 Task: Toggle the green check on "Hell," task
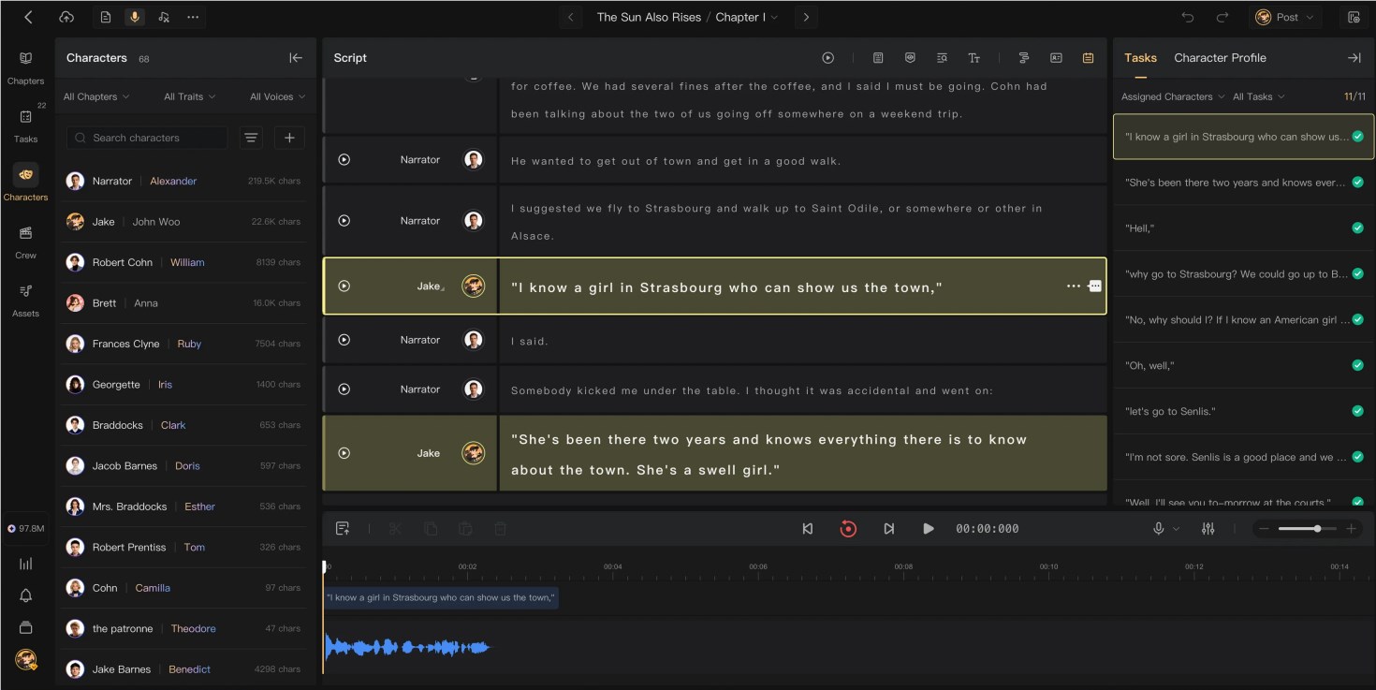[x=1357, y=228]
